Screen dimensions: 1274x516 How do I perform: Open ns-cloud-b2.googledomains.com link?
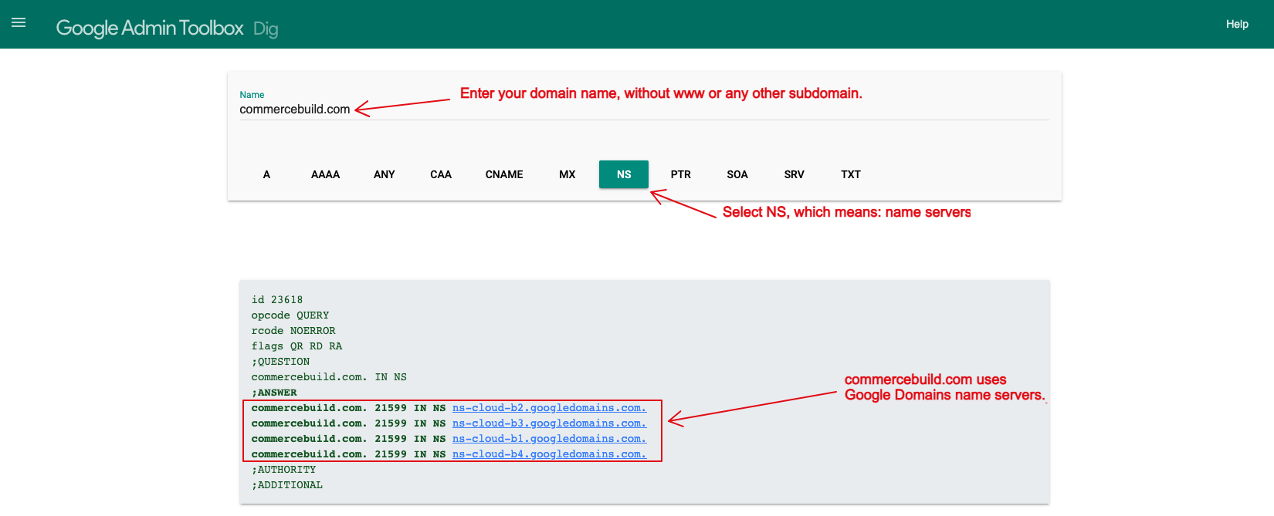coord(549,408)
